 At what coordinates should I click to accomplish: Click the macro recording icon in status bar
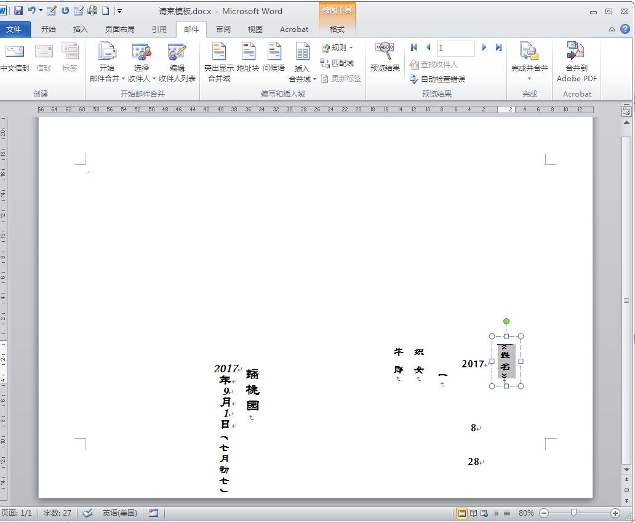[x=153, y=513]
